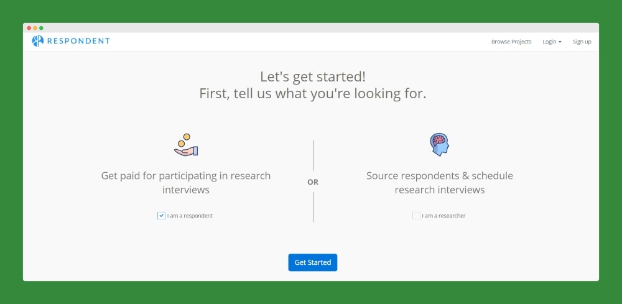Click the caret arrow beside Login
This screenshot has height=304, width=622.
click(560, 42)
